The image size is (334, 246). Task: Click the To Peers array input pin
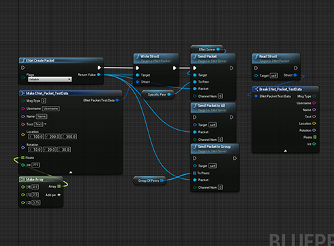coord(194,173)
